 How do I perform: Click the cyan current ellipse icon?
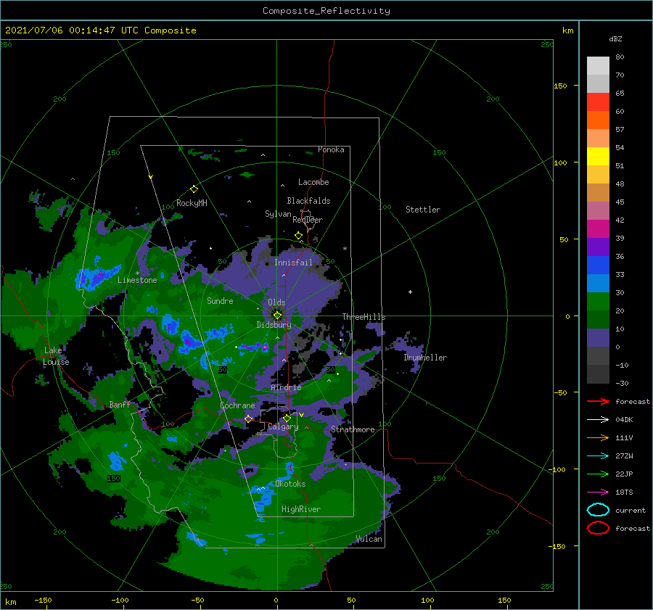click(598, 510)
